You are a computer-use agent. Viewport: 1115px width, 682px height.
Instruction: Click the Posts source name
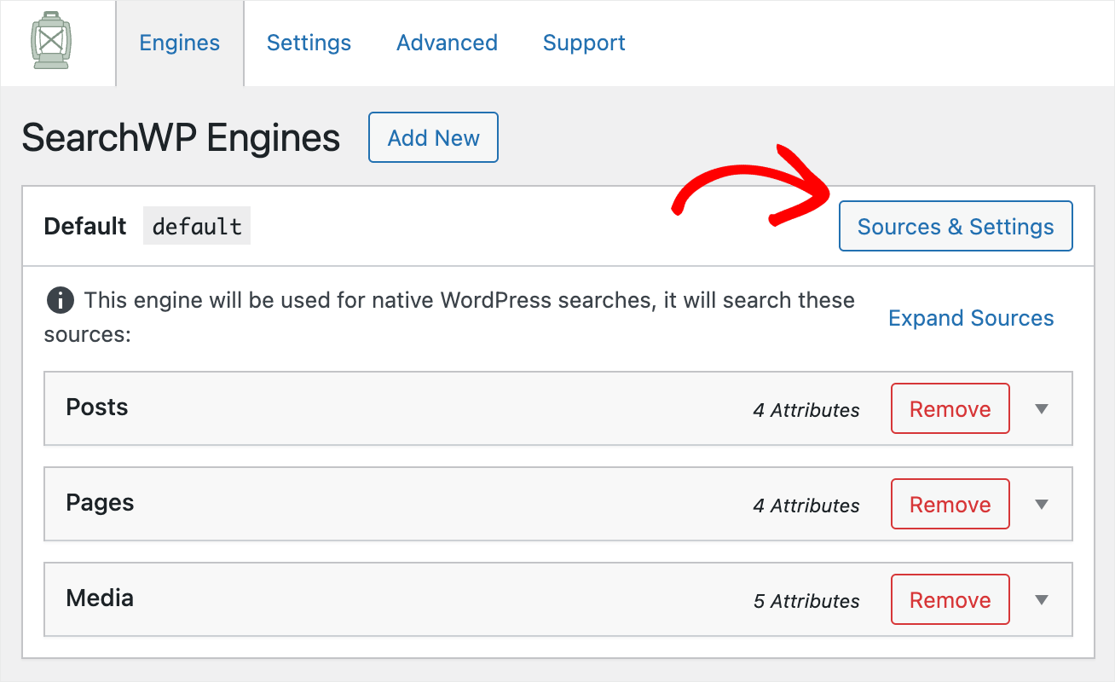point(97,407)
